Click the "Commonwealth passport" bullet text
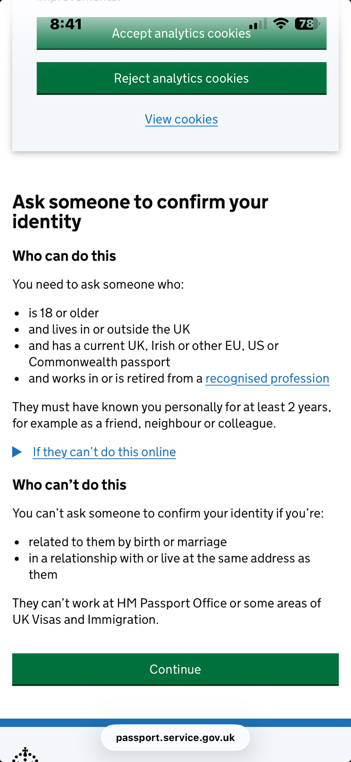 click(99, 362)
